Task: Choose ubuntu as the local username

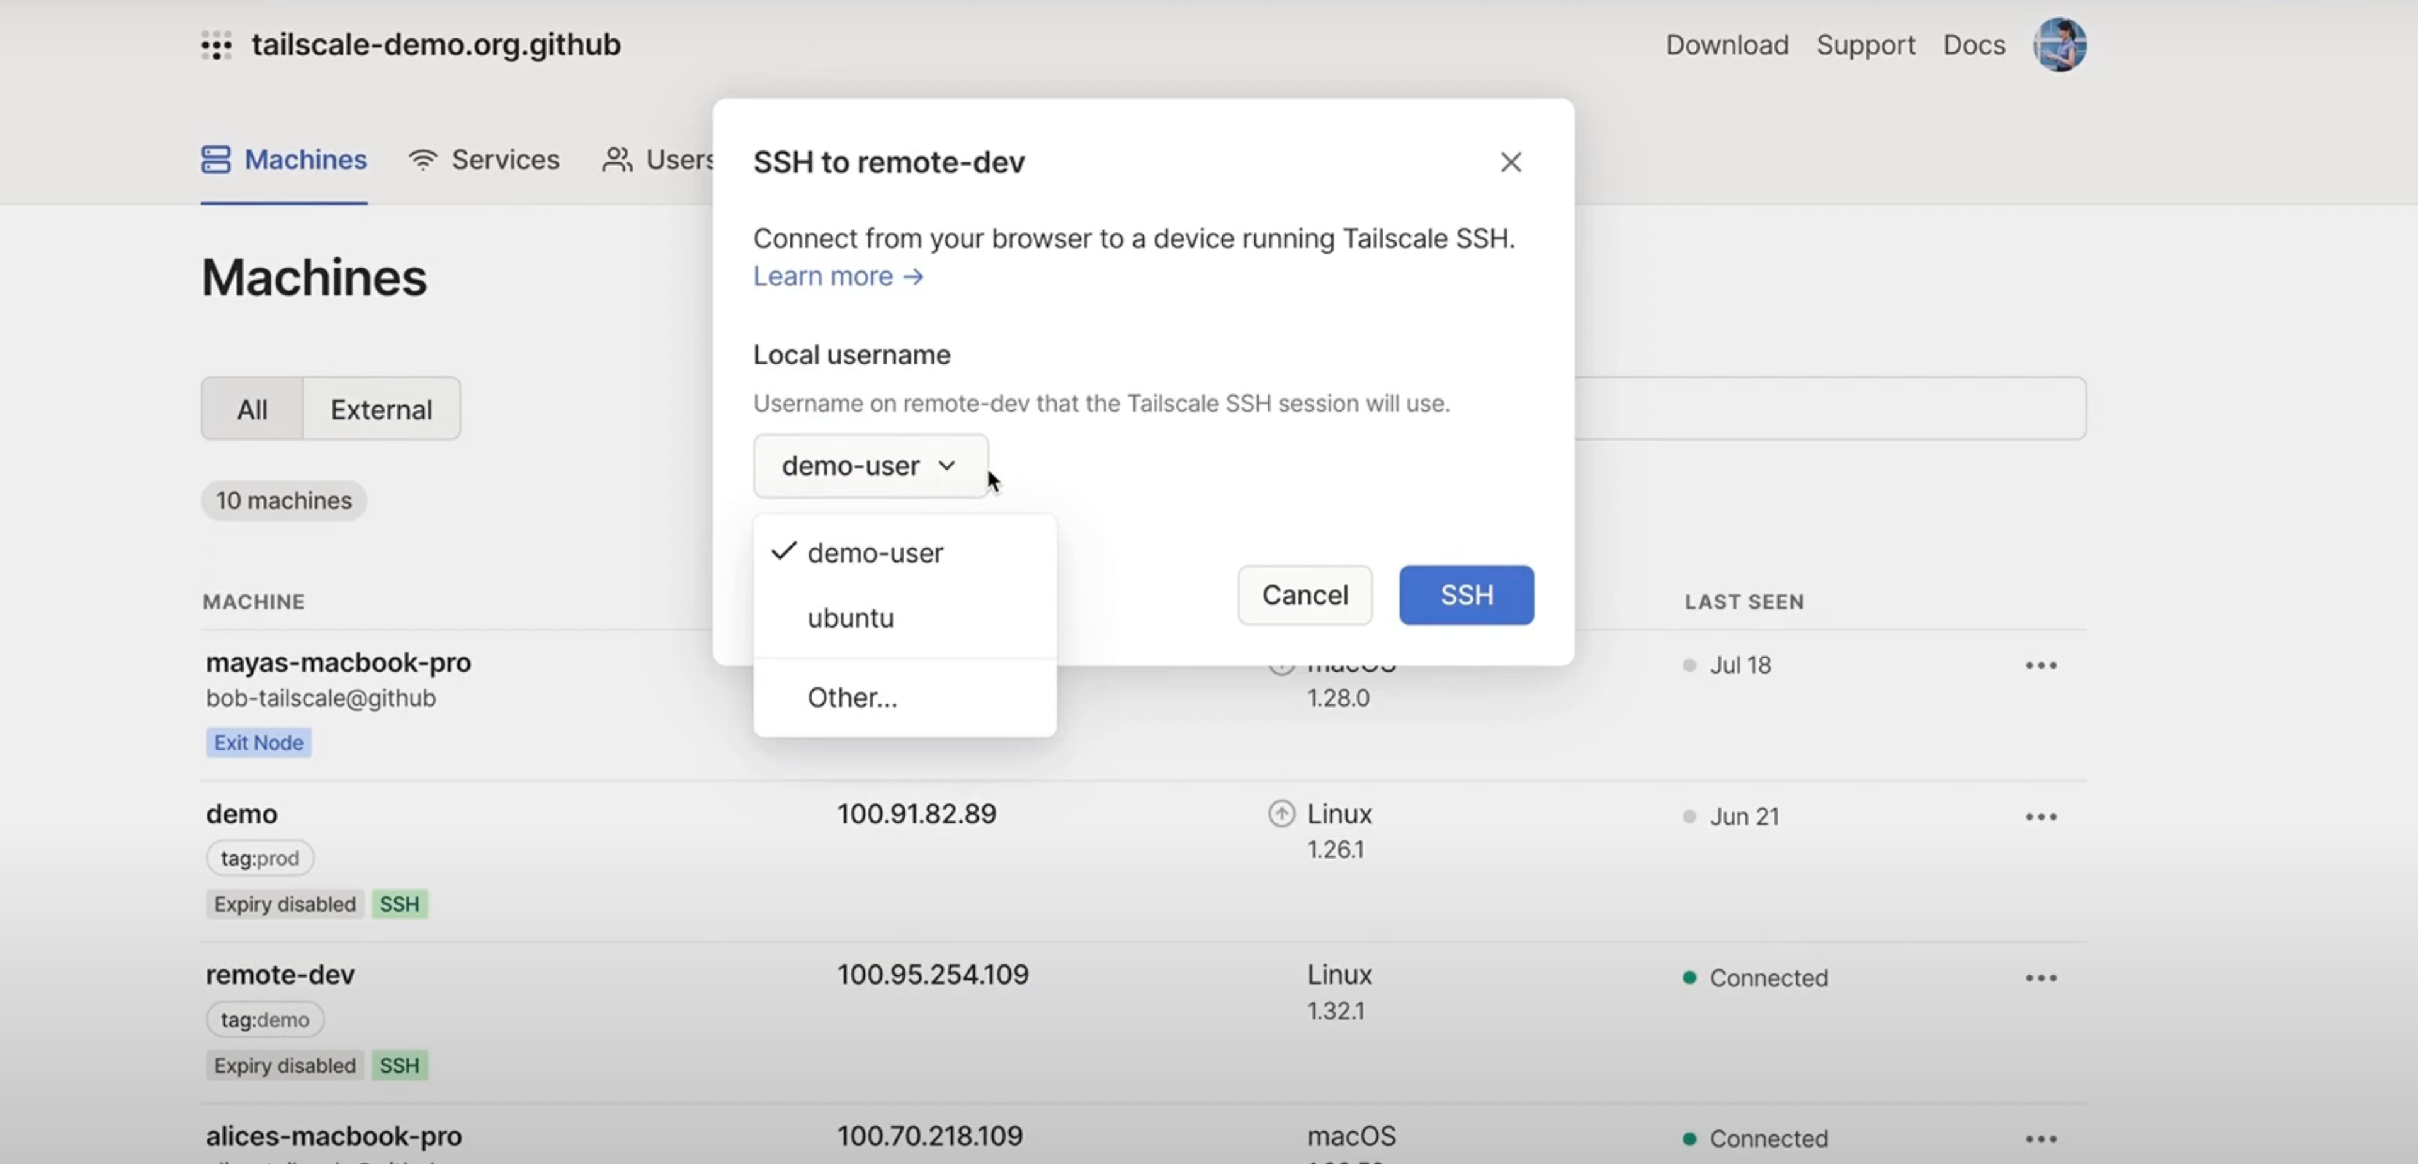Action: (851, 618)
